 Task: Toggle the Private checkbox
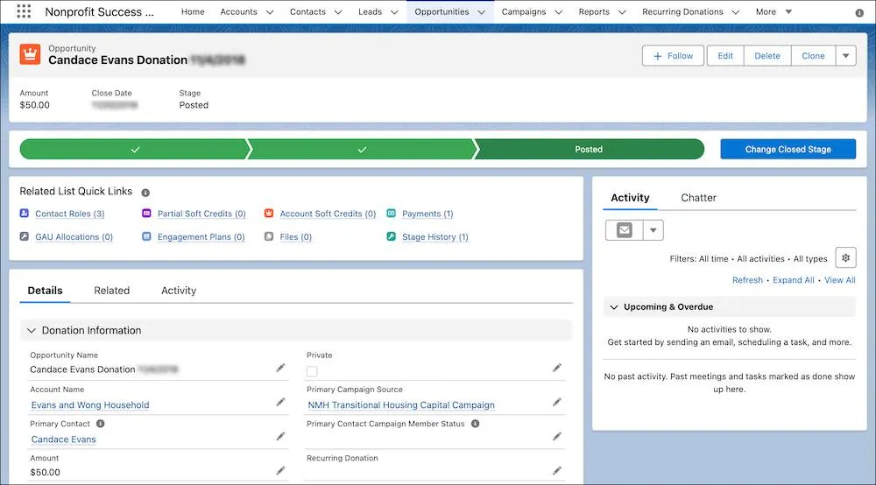(x=313, y=371)
